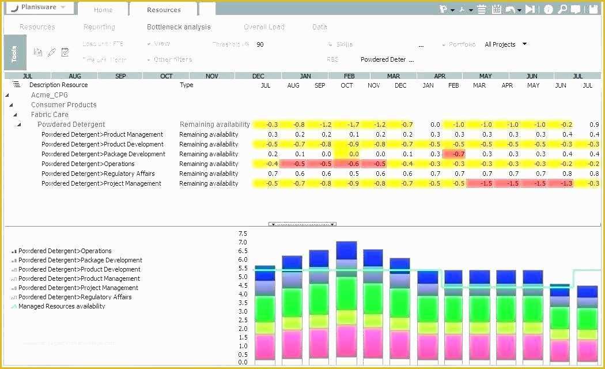Click the Type column header

[186, 85]
